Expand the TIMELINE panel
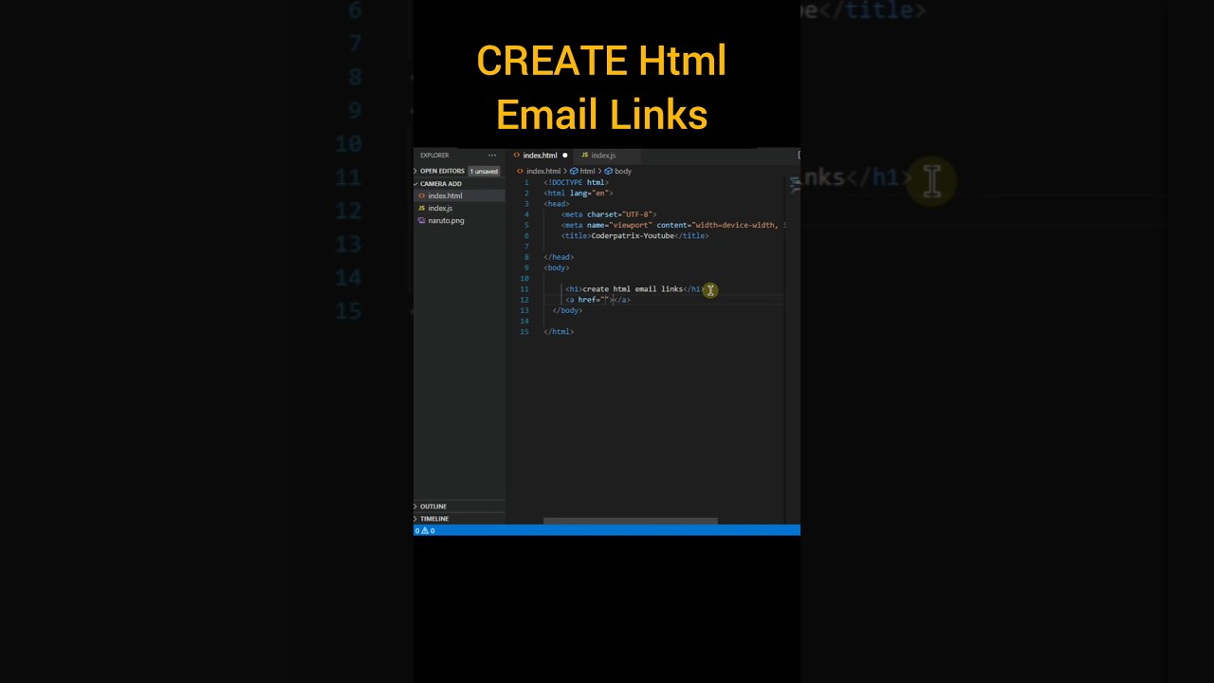The height and width of the screenshot is (683, 1214). tap(459, 519)
